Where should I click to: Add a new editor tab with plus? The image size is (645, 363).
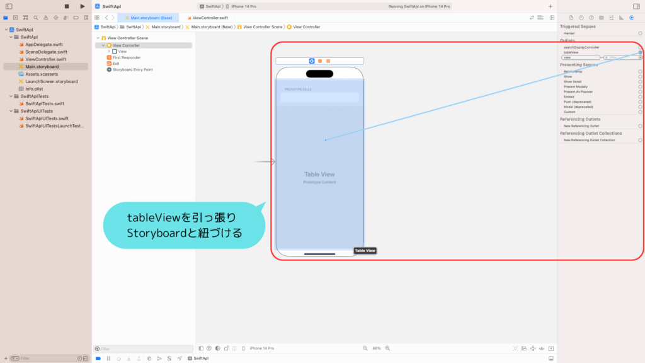click(x=551, y=6)
